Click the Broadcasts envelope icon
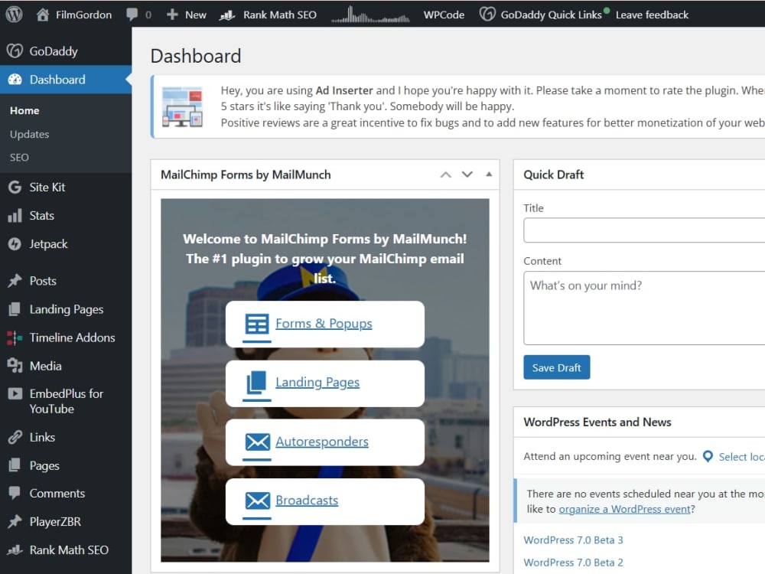The height and width of the screenshot is (574, 765). tap(257, 501)
